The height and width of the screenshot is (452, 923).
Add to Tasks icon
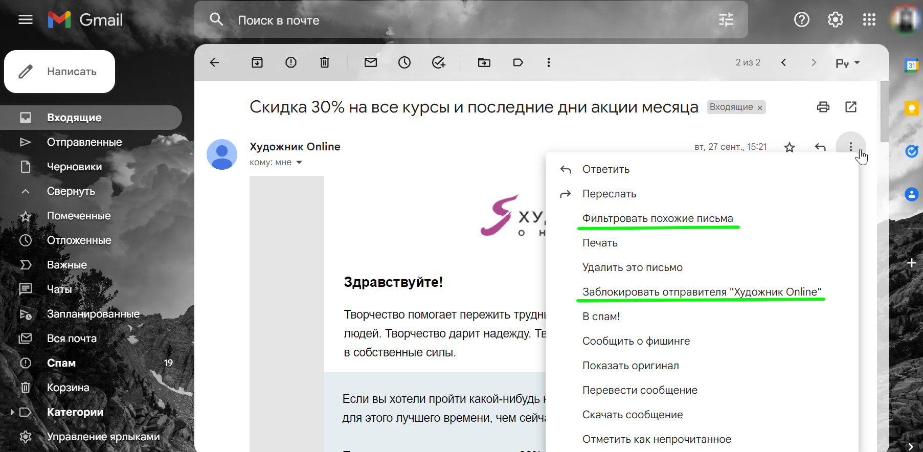439,62
